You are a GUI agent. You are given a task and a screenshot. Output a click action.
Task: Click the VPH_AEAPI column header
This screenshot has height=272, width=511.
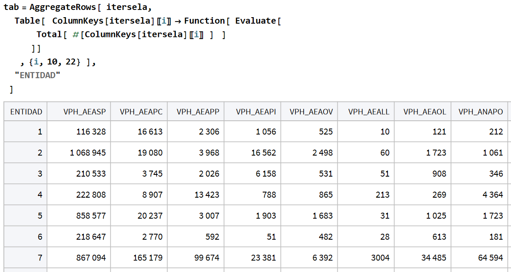pyautogui.click(x=256, y=112)
